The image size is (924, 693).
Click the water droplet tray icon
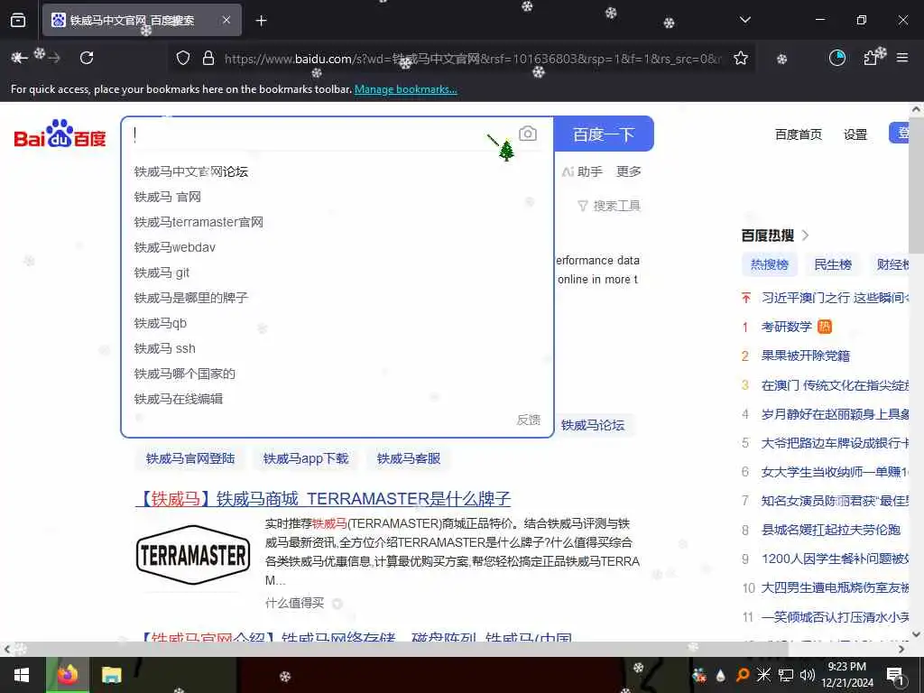point(721,675)
